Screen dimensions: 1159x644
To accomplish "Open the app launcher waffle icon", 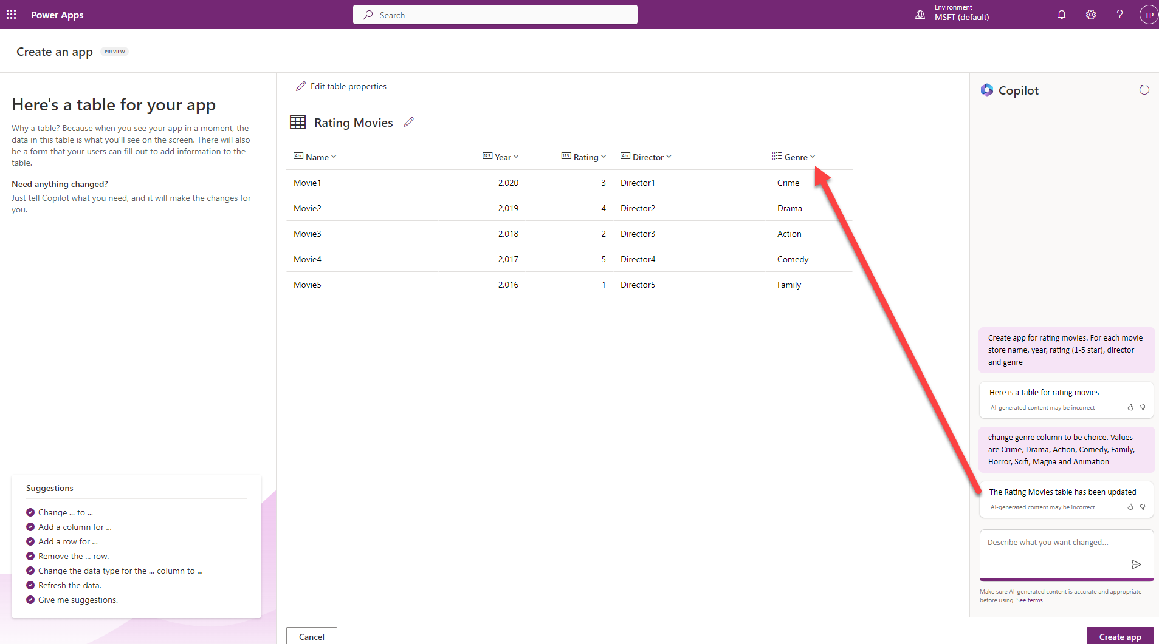I will (x=12, y=15).
